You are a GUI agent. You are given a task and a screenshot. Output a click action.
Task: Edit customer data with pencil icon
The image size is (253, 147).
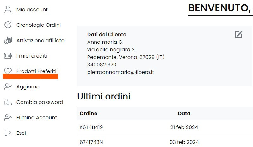click(x=238, y=34)
